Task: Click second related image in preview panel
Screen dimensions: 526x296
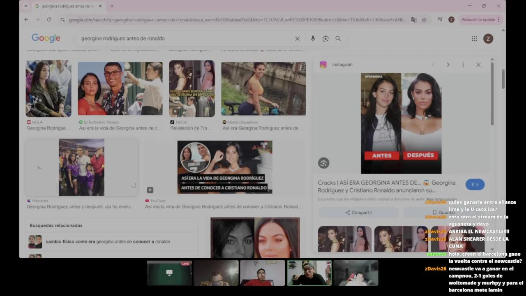Action: coord(401,239)
